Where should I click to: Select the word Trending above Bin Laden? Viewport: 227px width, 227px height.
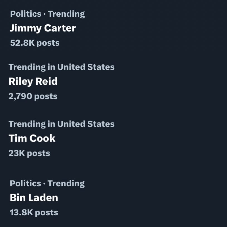(66, 184)
